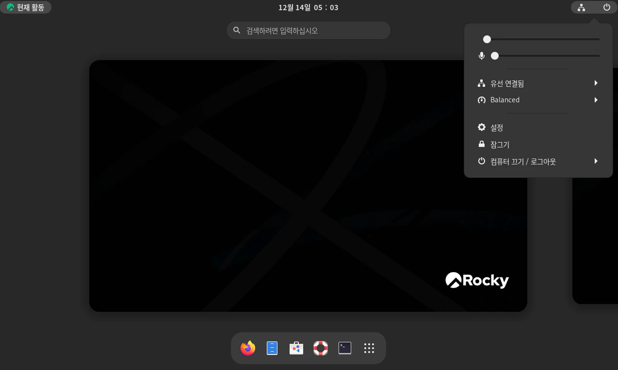Open the Software store icon in dash
618x370 pixels.
click(x=296, y=348)
